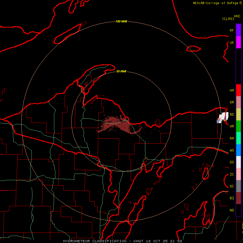Screen dimensions: 243x243
Task: Click the UK legend label
Action: tap(232, 42)
